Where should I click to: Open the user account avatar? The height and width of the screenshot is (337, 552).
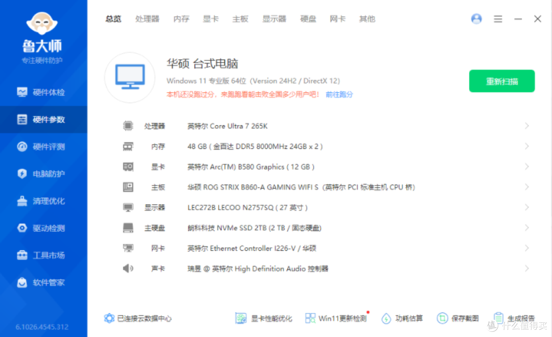click(476, 19)
